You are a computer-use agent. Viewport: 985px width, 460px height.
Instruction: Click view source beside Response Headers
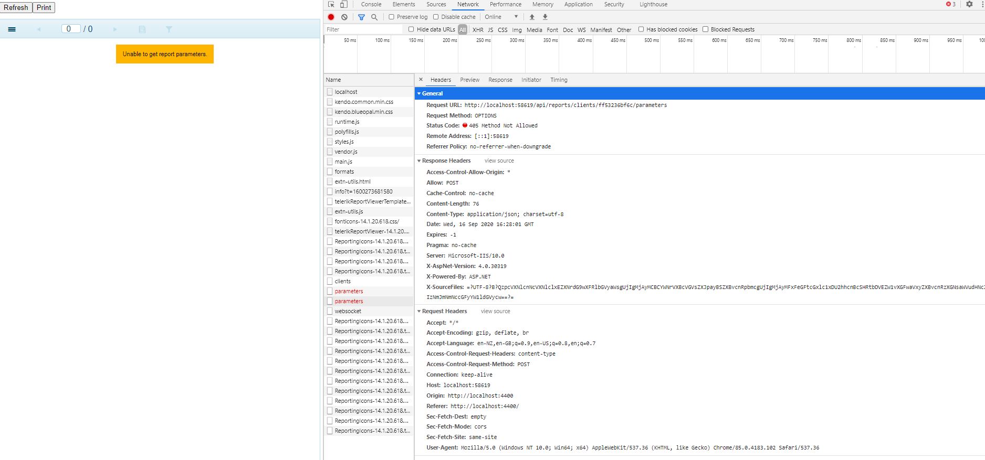pyautogui.click(x=499, y=161)
